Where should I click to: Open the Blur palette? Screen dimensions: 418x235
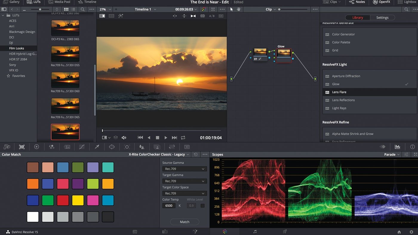(x=142, y=147)
